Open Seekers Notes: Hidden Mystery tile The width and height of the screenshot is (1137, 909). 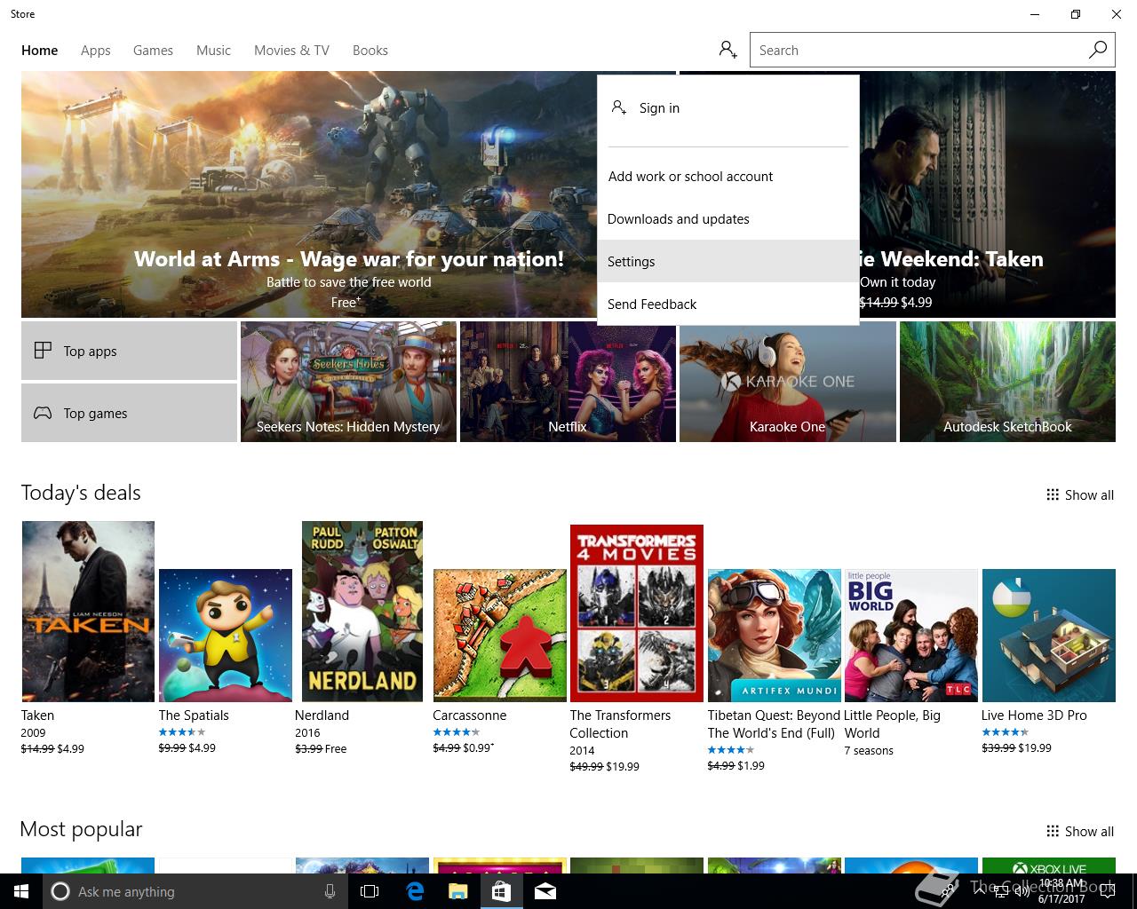(x=348, y=382)
